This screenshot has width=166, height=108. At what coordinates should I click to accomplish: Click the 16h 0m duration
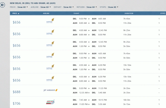point(127,100)
